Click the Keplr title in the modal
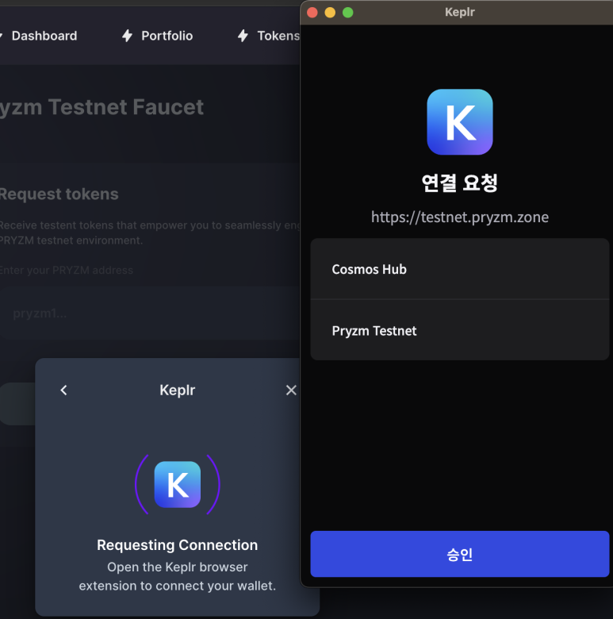 click(x=177, y=390)
